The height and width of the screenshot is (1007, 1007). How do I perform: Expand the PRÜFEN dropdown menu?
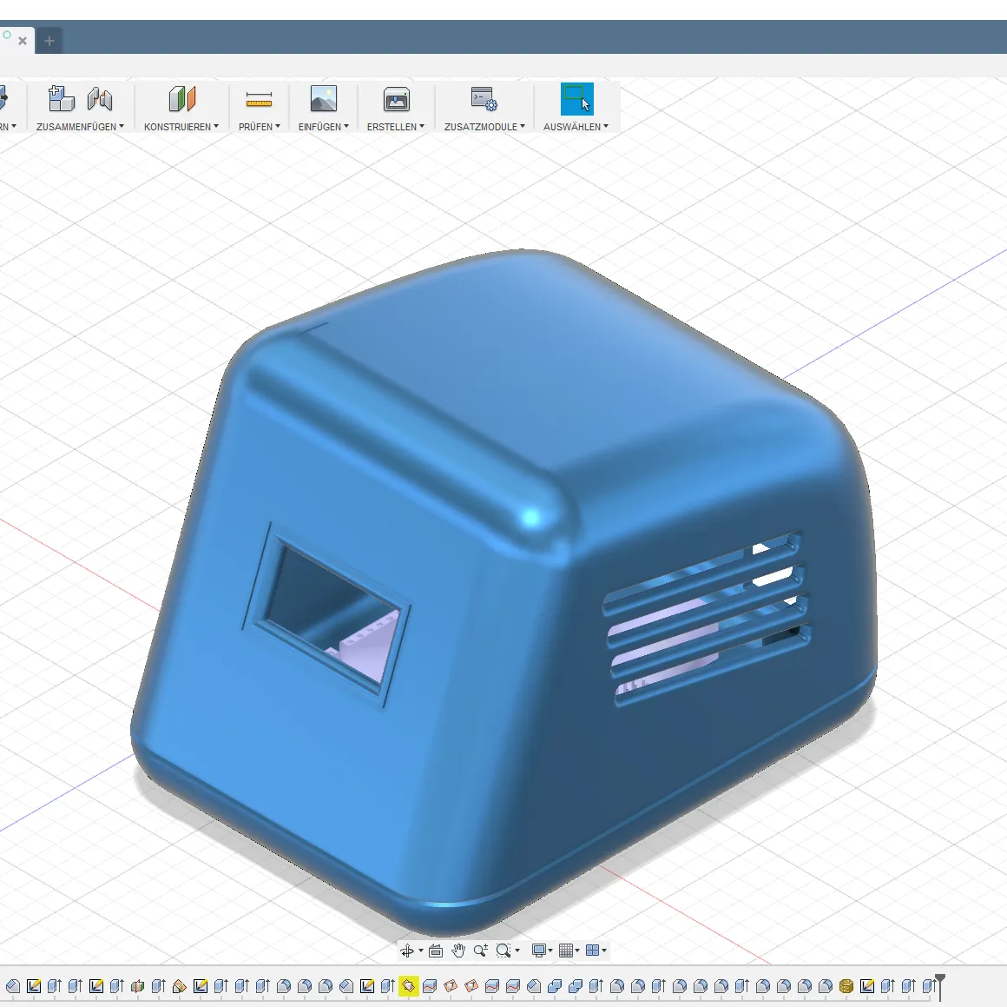pos(260,127)
